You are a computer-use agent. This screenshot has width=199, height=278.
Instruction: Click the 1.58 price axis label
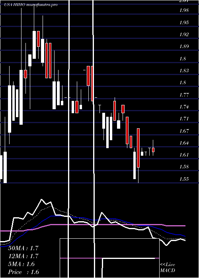184,167
